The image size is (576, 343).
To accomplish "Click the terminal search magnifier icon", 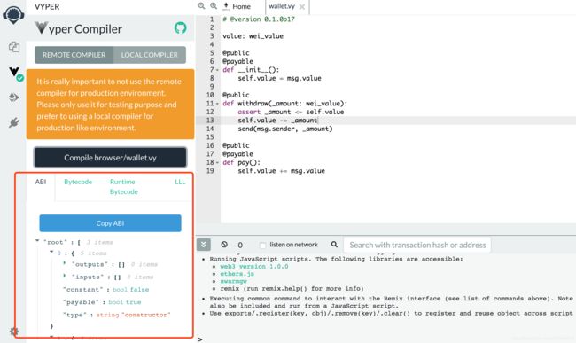I will coord(334,245).
